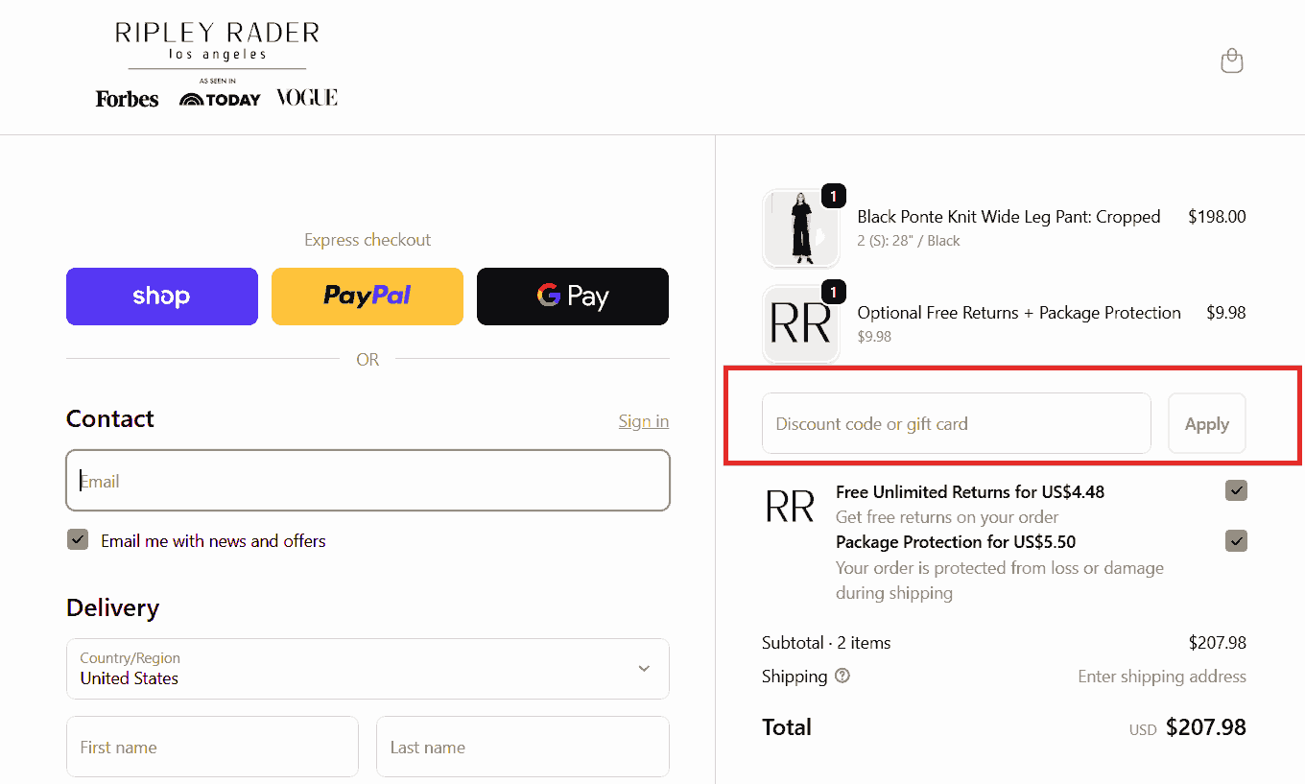The width and height of the screenshot is (1305, 784).
Task: Uncheck Email me with news and offers
Action: (x=78, y=540)
